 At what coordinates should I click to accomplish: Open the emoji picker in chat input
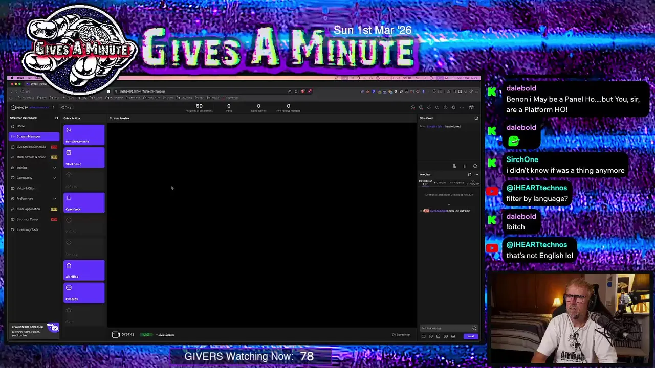coord(474,328)
